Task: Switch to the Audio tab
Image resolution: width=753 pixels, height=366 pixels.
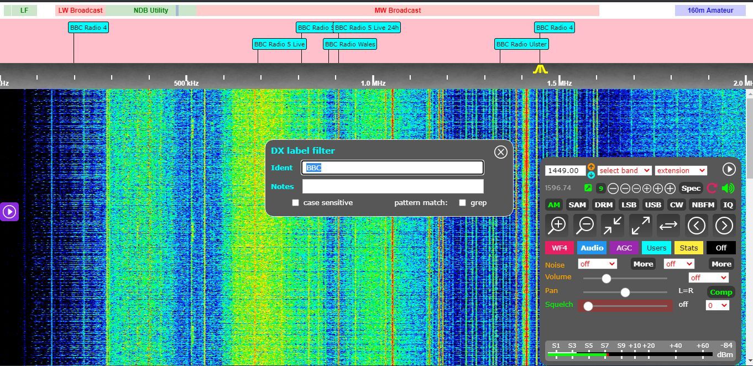Action: tap(592, 248)
